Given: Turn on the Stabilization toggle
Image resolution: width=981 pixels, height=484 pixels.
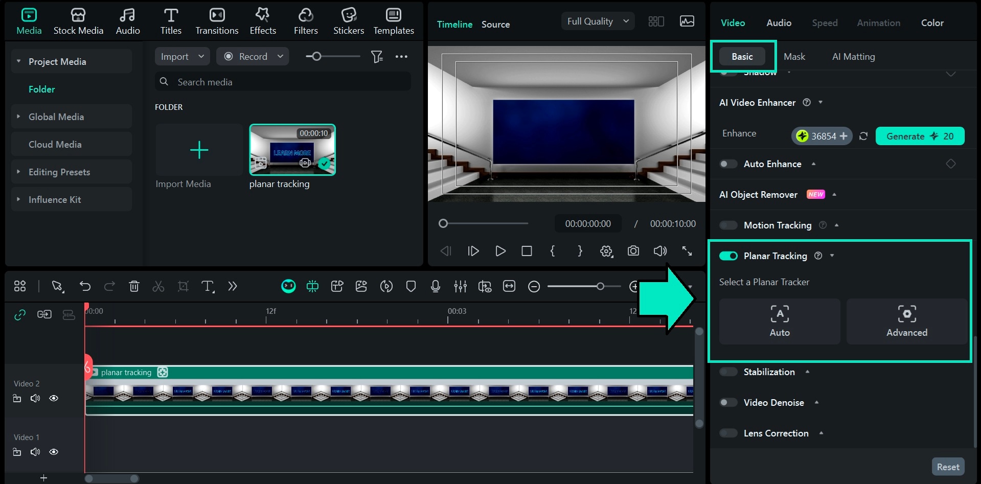Looking at the screenshot, I should [x=727, y=372].
